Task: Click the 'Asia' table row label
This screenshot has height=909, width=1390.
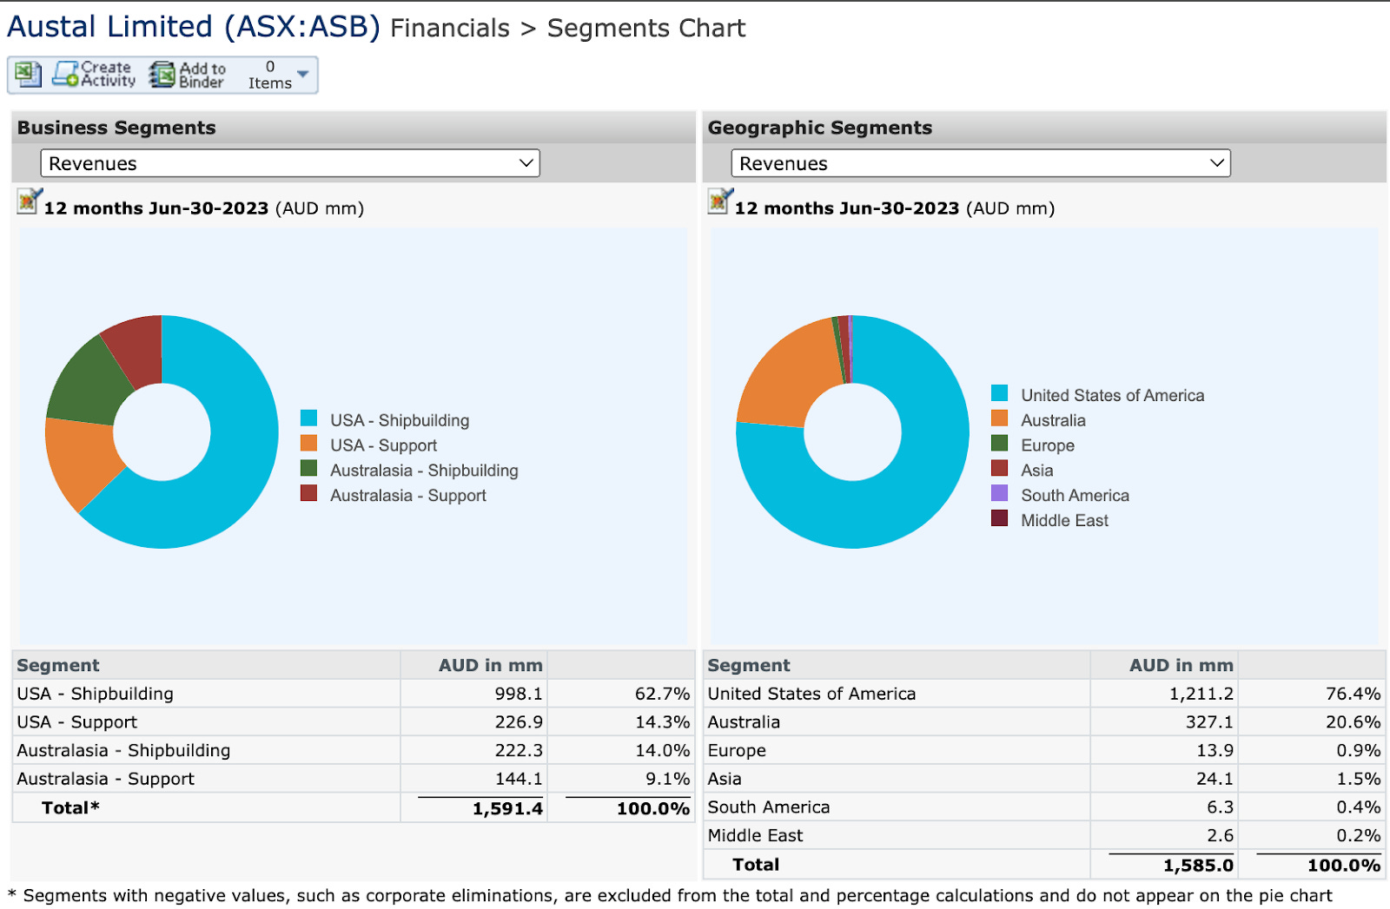Action: pos(725,779)
